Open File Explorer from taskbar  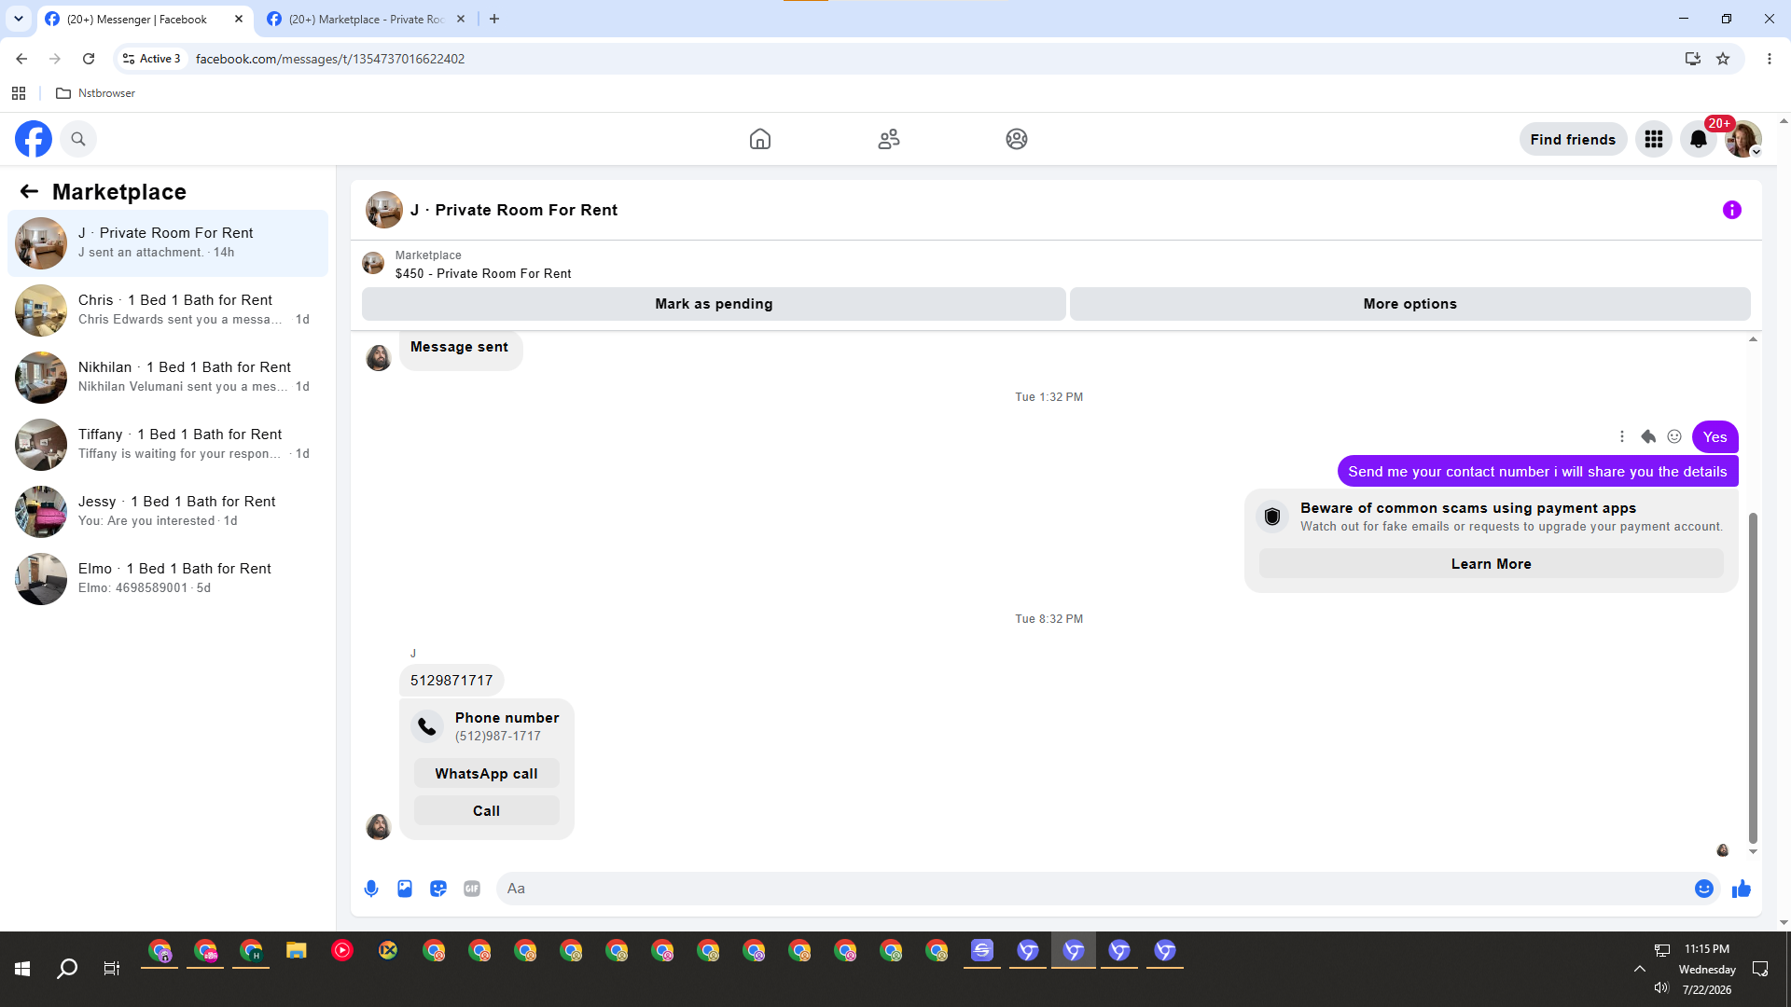[x=297, y=951]
